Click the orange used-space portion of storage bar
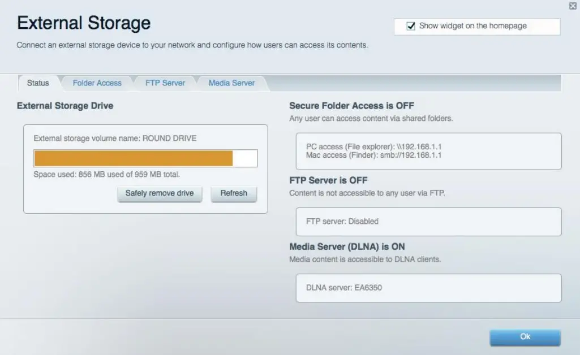 pos(133,158)
